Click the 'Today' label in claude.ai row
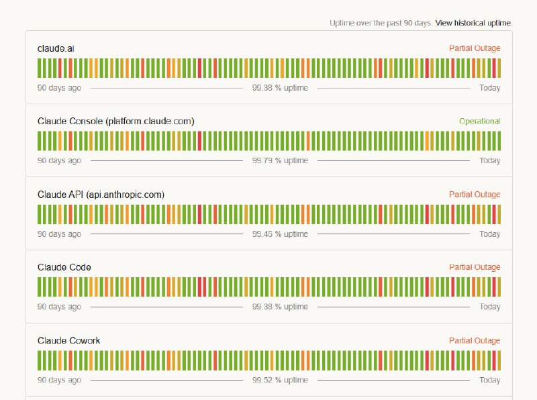Screen dimensions: 537x400 pyautogui.click(x=490, y=88)
